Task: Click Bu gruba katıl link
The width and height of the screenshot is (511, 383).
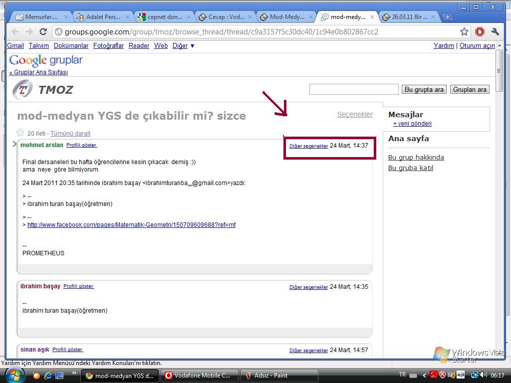Action: (x=411, y=168)
